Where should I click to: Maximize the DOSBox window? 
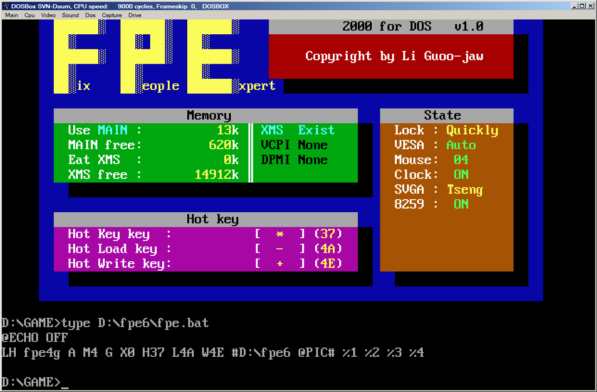click(582, 6)
